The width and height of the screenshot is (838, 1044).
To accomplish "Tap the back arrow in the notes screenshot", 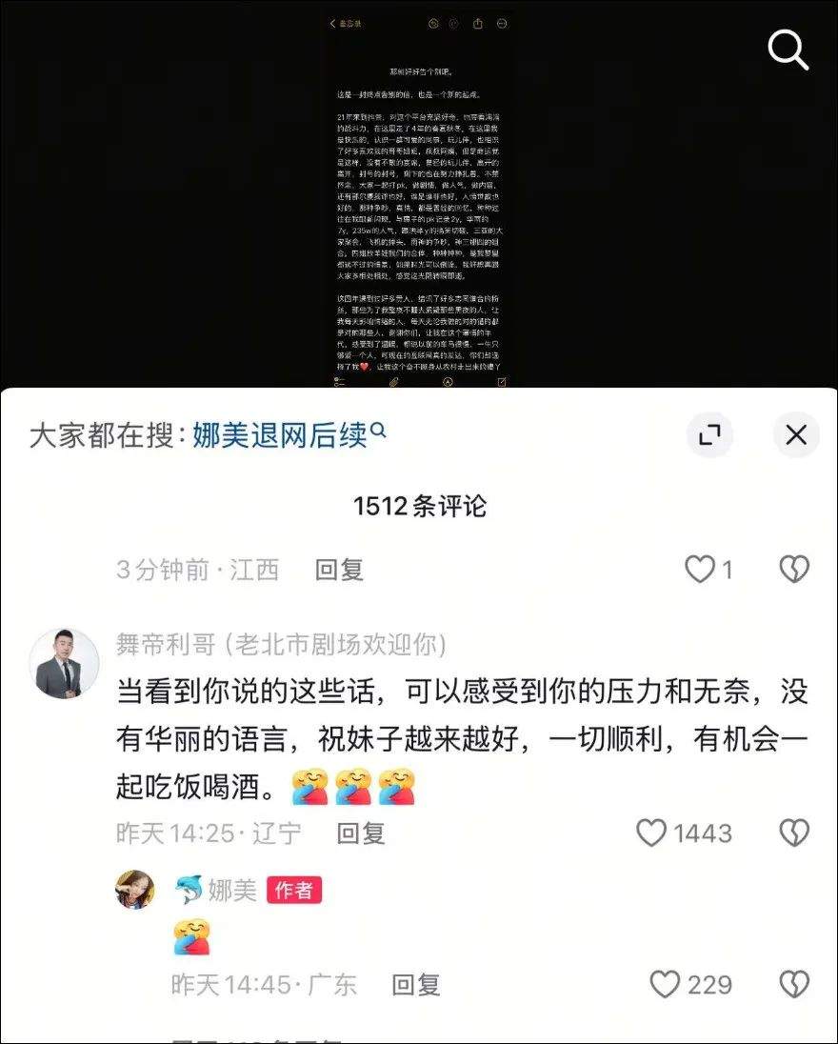I will (x=332, y=23).
